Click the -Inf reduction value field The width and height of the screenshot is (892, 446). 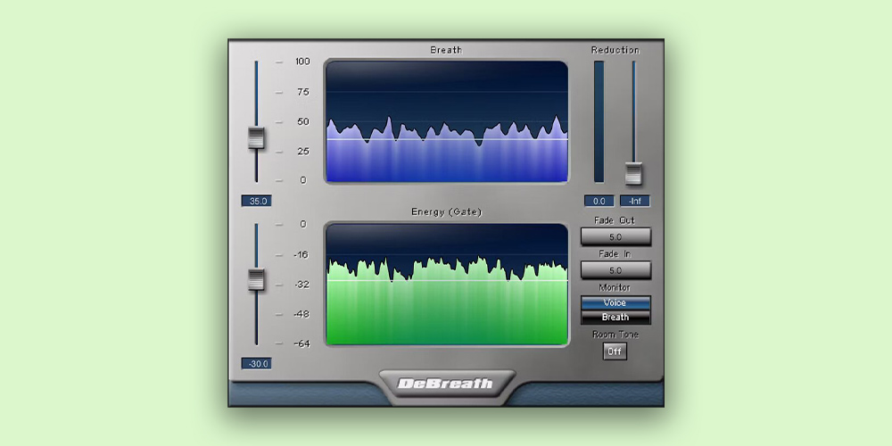pos(633,202)
